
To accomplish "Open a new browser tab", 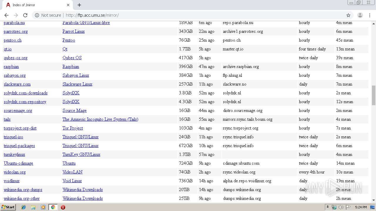I will pyautogui.click(x=79, y=5).
